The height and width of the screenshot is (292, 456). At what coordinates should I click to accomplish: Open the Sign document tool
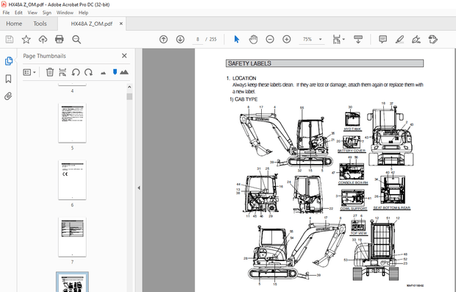pyautogui.click(x=416, y=39)
